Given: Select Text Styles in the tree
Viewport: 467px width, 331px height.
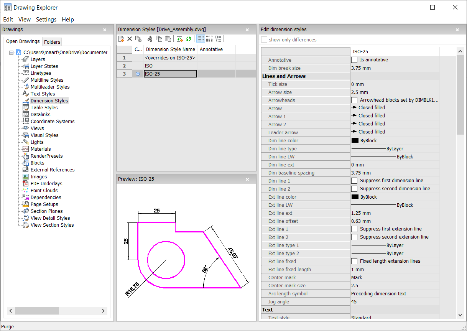Looking at the screenshot, I should (43, 94).
